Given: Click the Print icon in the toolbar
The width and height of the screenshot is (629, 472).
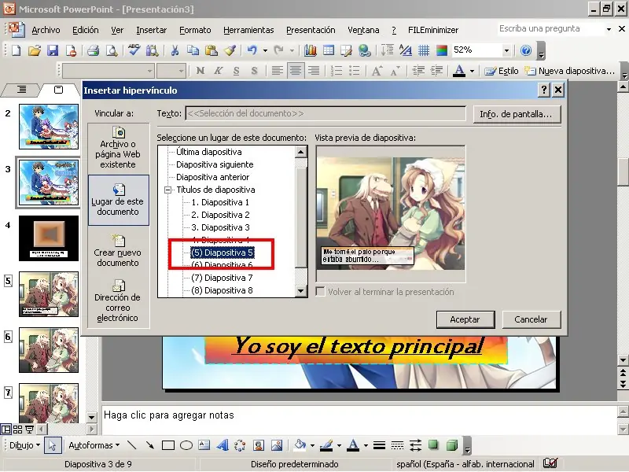Looking at the screenshot, I should coord(93,50).
